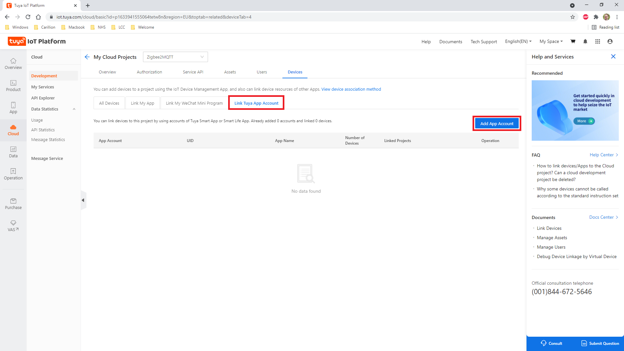
Task: Click the Submit Question button
Action: [x=600, y=343]
